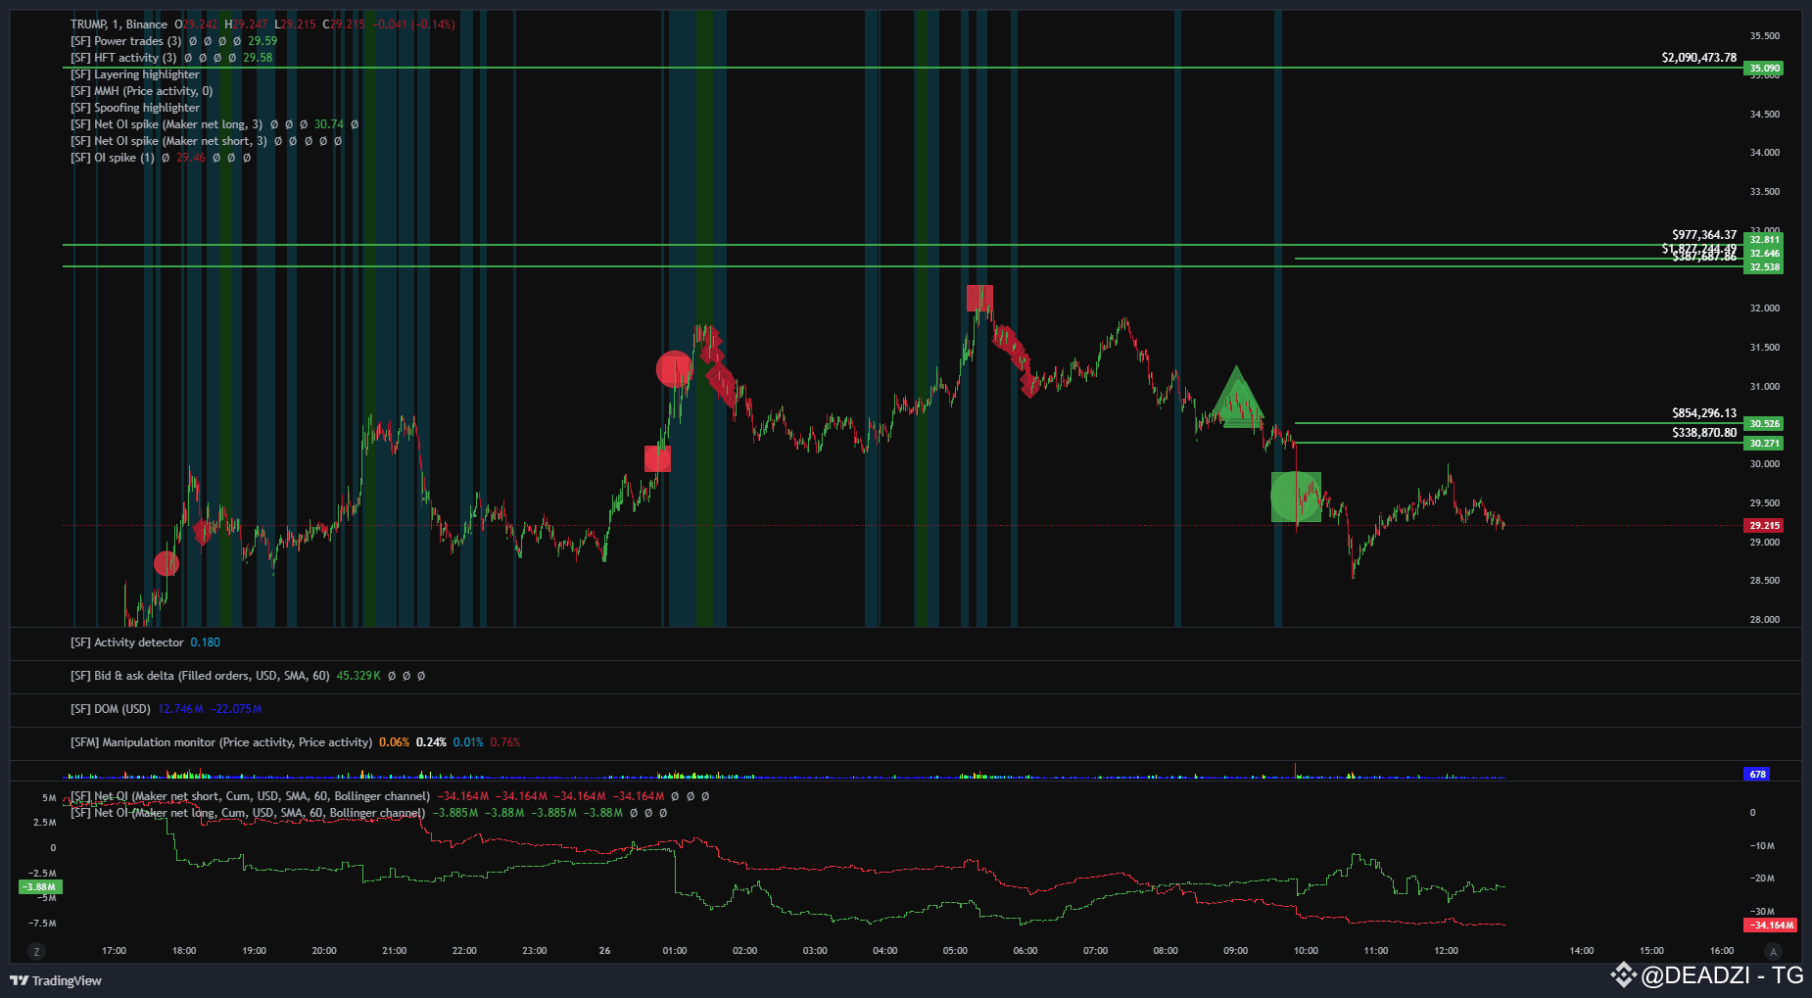Image resolution: width=1812 pixels, height=998 pixels.
Task: Select the [SF] Bid & ask delta legend
Action: coord(200,676)
